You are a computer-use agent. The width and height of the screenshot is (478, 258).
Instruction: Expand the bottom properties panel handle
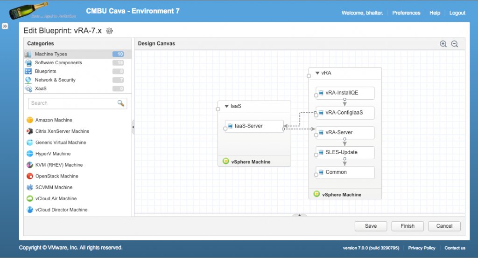point(299,215)
